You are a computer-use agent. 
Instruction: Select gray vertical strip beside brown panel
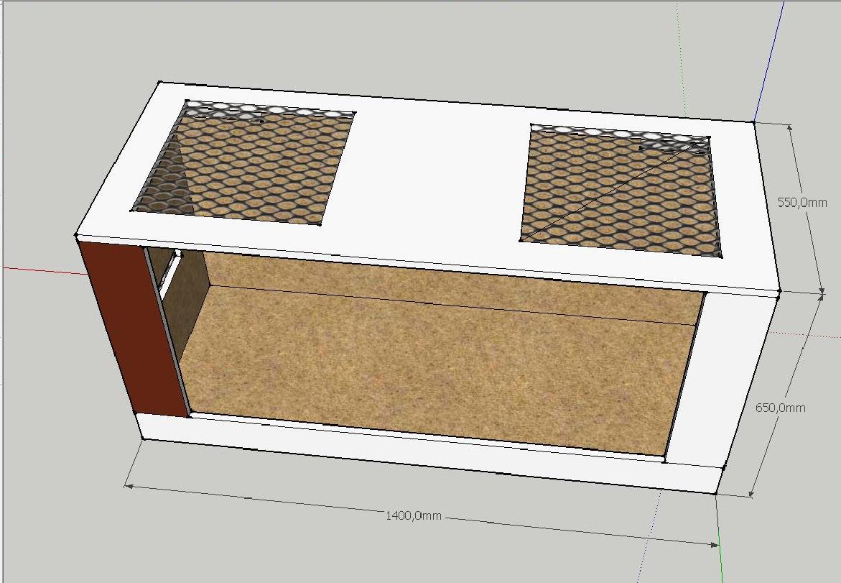click(167, 331)
